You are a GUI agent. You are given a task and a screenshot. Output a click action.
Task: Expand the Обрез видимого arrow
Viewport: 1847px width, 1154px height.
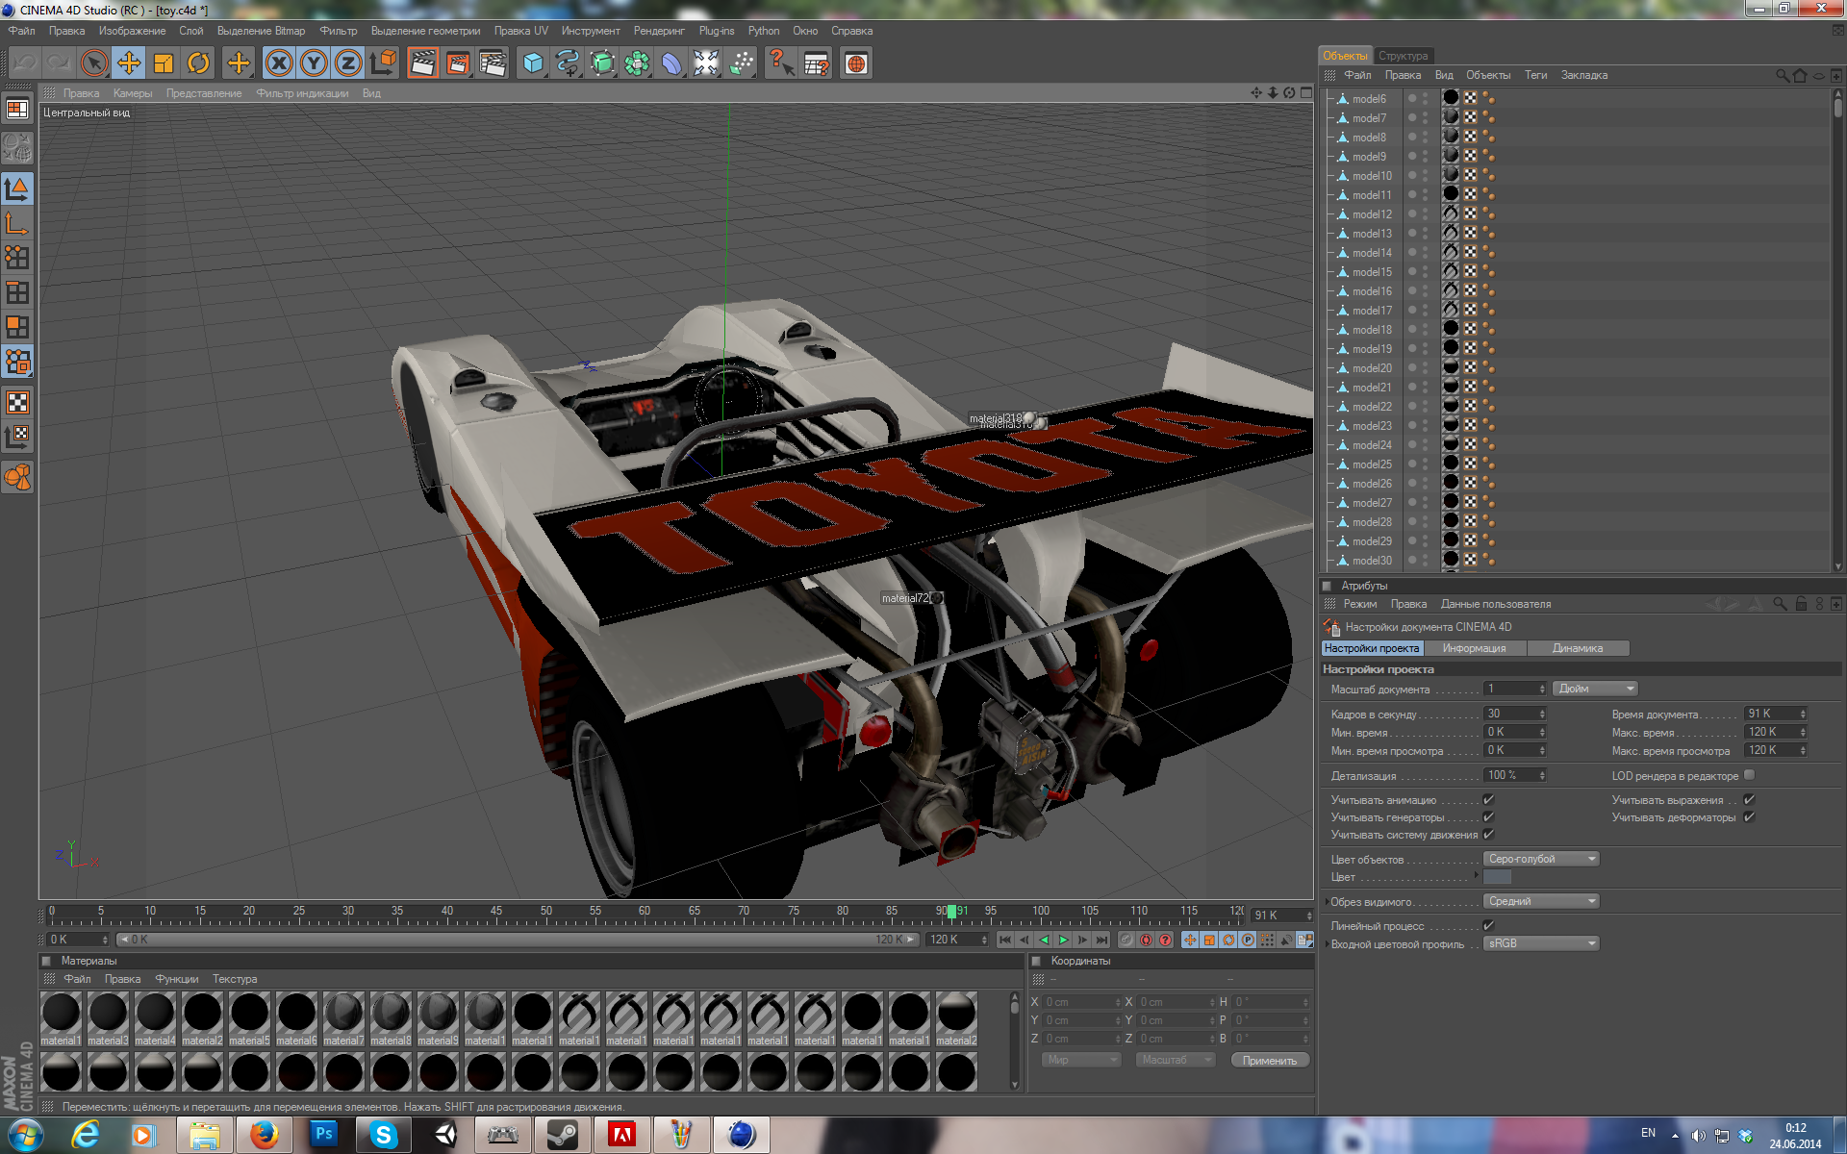pyautogui.click(x=1327, y=902)
